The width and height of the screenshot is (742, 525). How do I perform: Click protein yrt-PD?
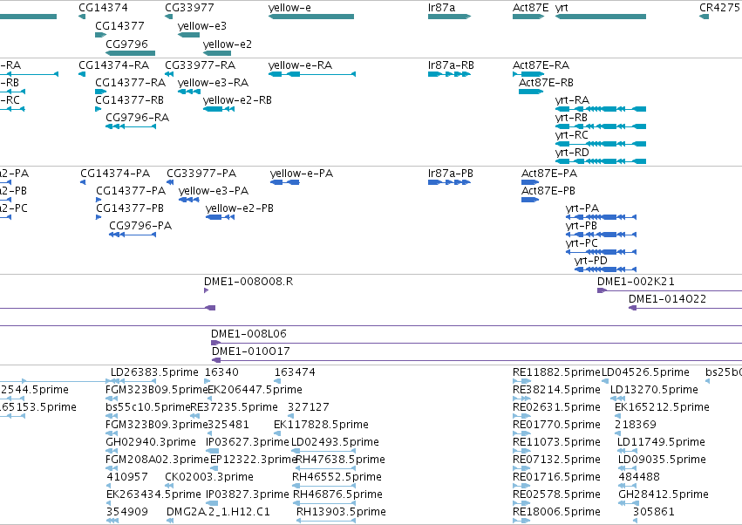(590, 261)
